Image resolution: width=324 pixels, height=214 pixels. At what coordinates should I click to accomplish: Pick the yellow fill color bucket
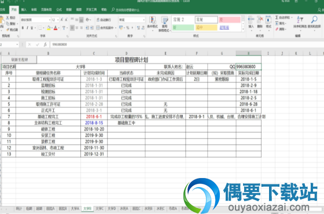coord(49,28)
